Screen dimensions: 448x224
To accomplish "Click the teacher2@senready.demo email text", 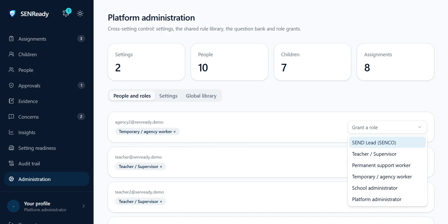I will pyautogui.click(x=139, y=192).
